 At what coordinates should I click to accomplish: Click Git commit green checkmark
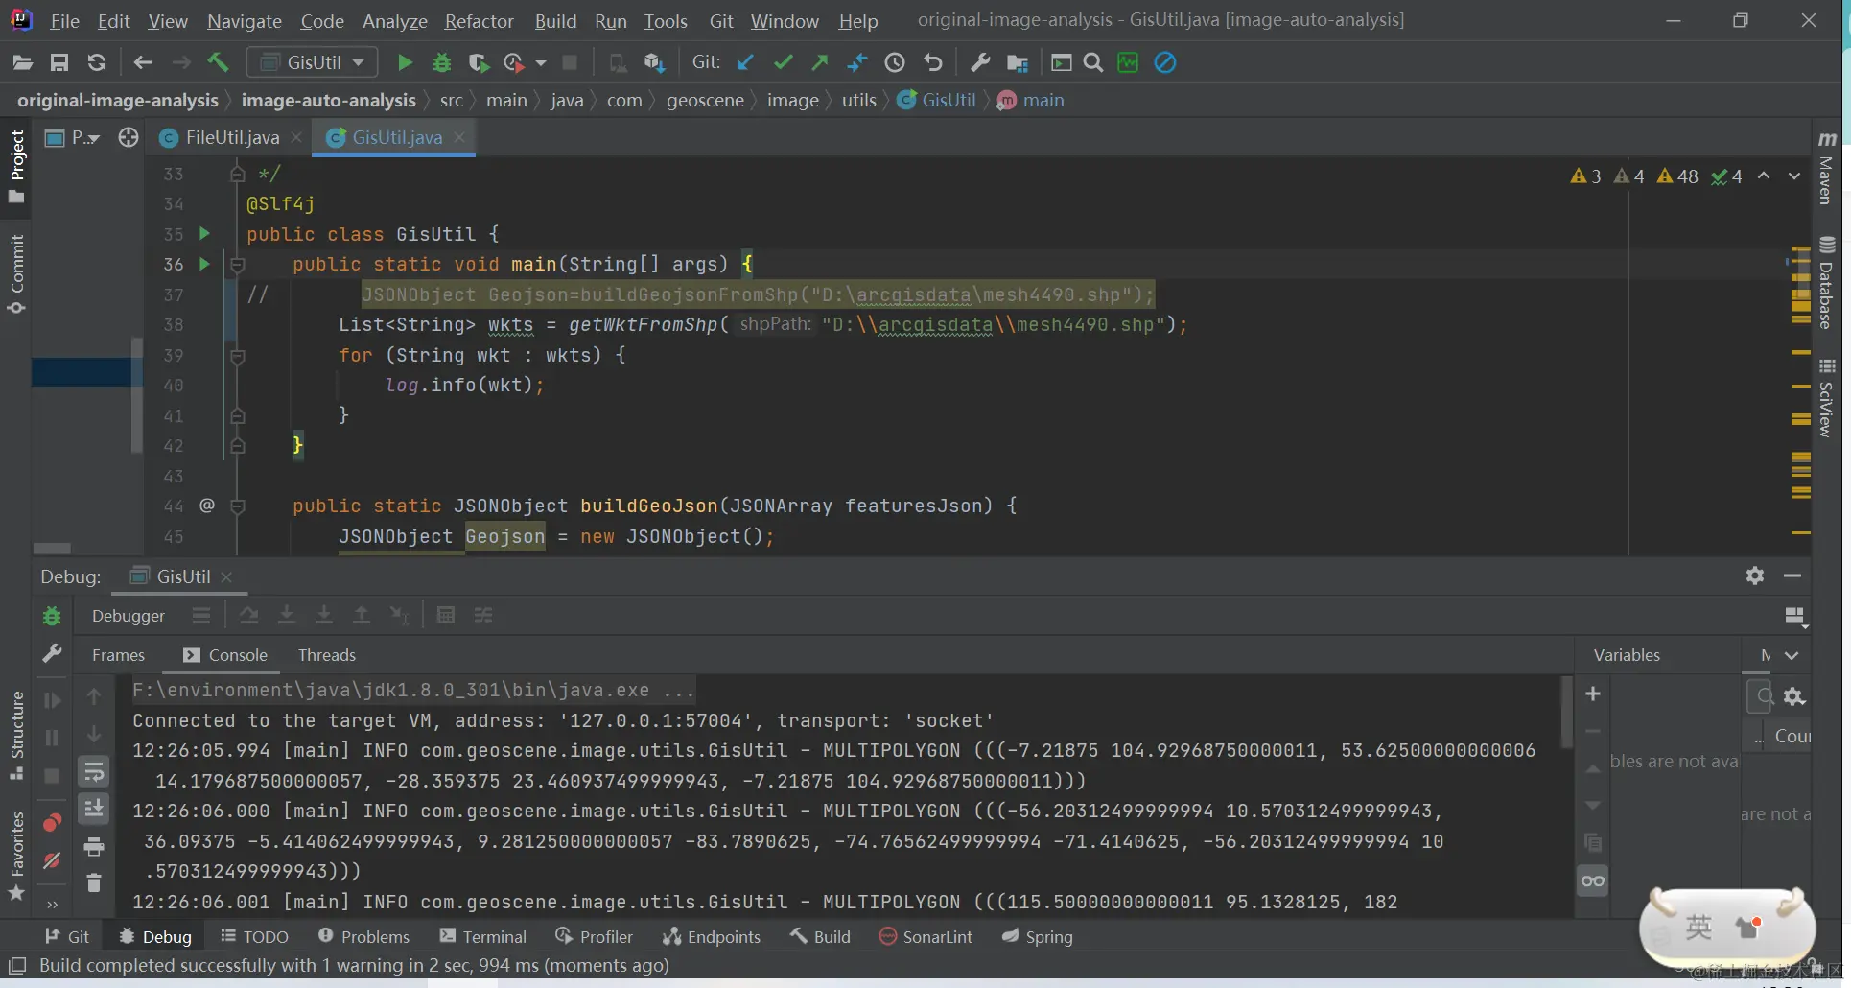coord(784,63)
